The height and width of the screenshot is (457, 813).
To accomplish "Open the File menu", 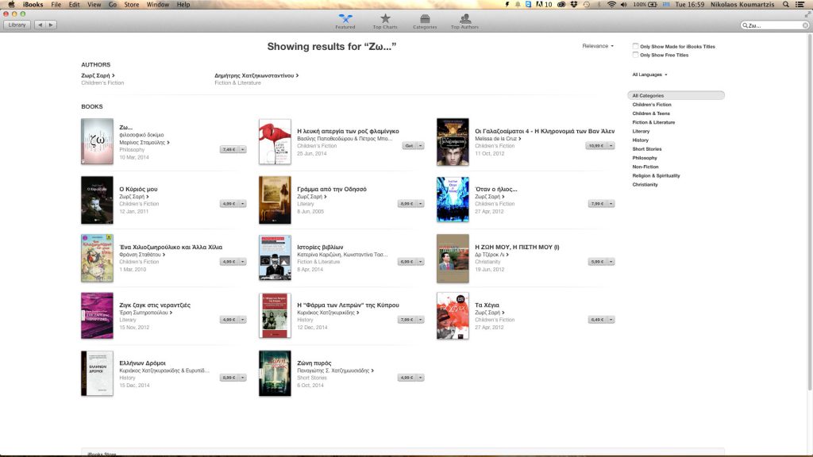I will coord(56,4).
